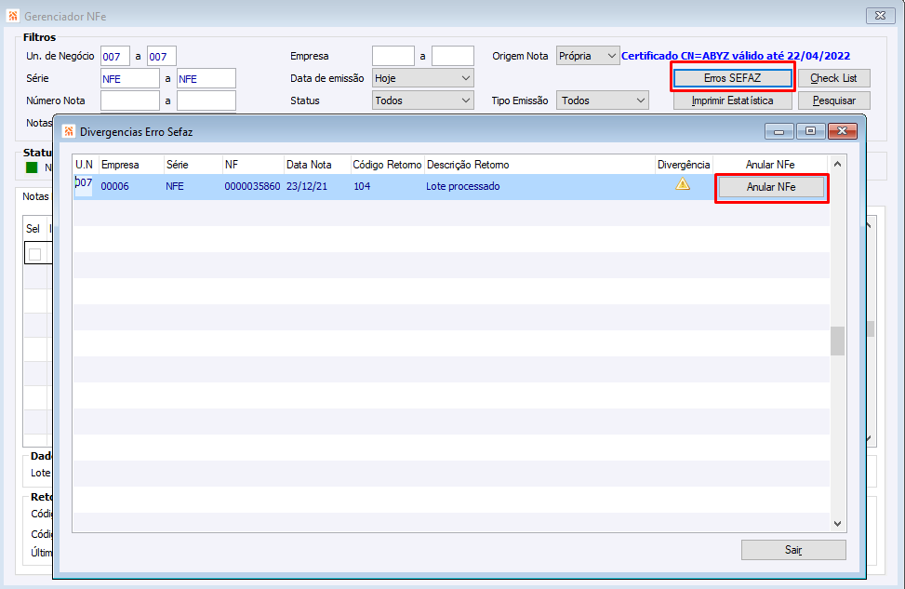Click scrollbar thumb of Gerenciador notes grid
The height and width of the screenshot is (589, 905).
870,329
